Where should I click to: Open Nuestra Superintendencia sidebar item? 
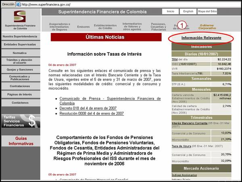tap(20, 36)
